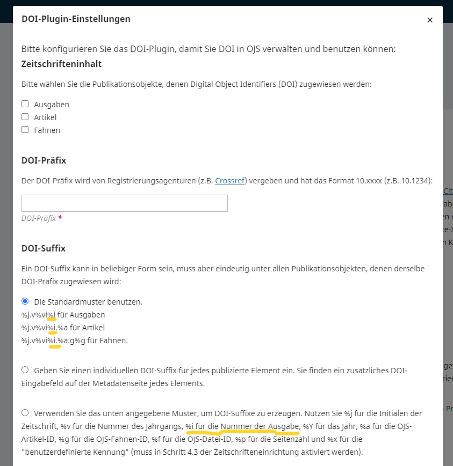Click the DOI-Präfix section heading
Image resolution: width=453 pixels, height=466 pixels.
click(44, 160)
